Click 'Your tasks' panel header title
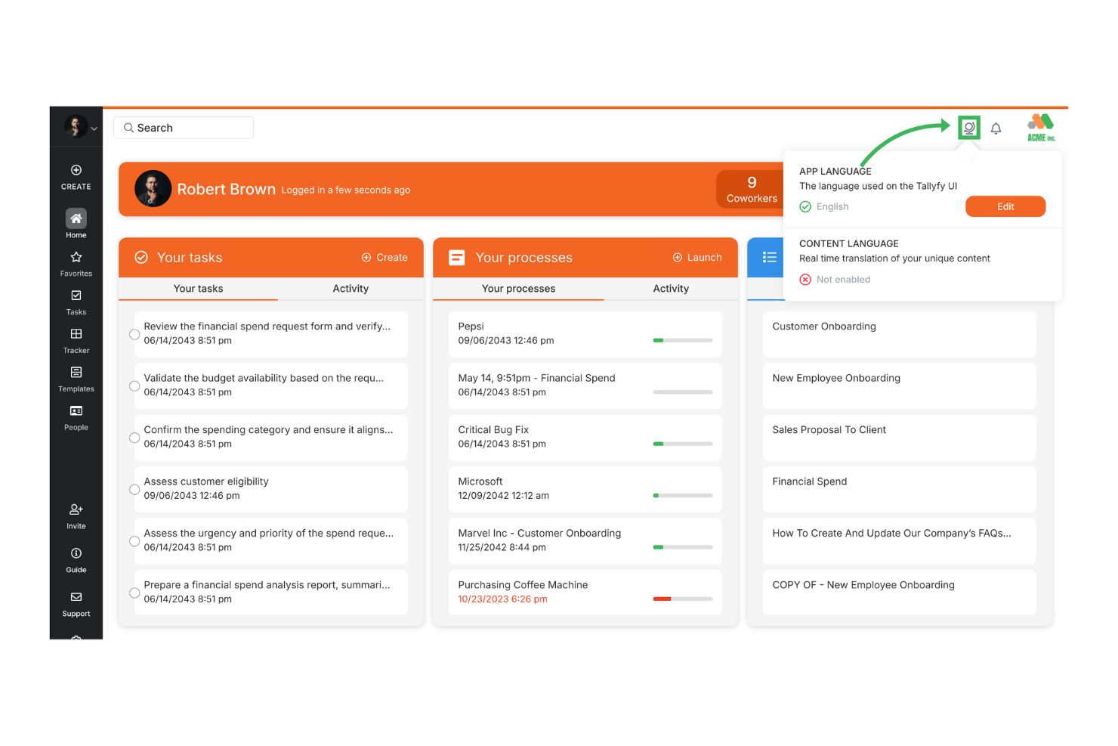 (190, 258)
